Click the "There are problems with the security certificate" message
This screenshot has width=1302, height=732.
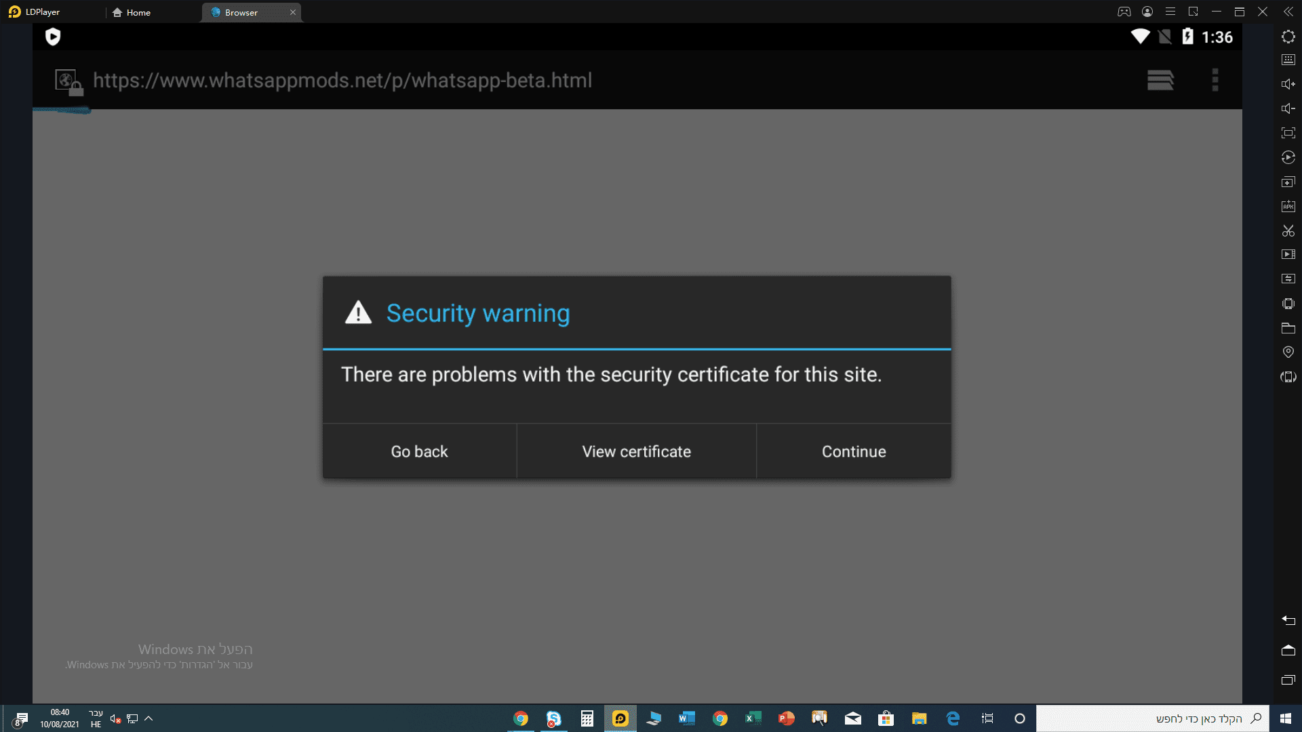click(611, 375)
